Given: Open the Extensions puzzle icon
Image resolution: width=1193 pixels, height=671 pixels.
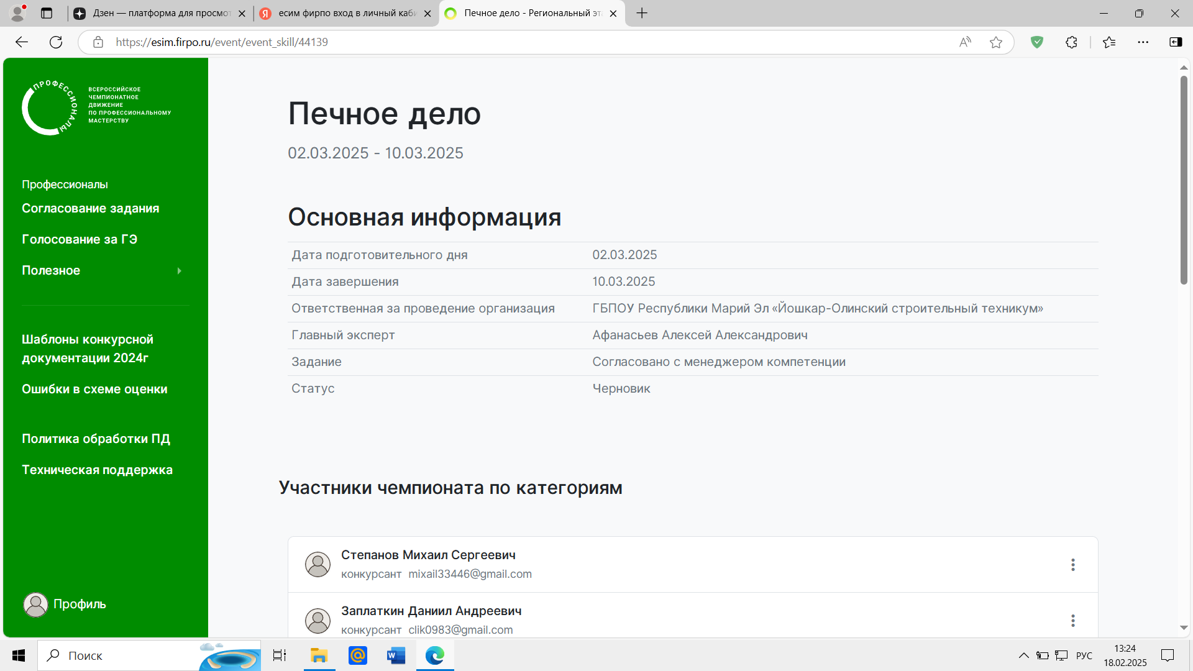Looking at the screenshot, I should (1071, 42).
